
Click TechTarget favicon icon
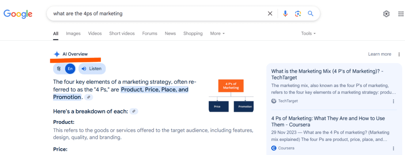tap(274, 101)
